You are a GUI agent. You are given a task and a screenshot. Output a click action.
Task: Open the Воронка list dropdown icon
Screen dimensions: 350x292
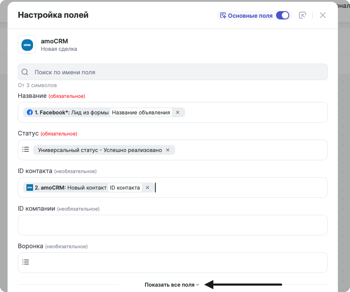26,262
